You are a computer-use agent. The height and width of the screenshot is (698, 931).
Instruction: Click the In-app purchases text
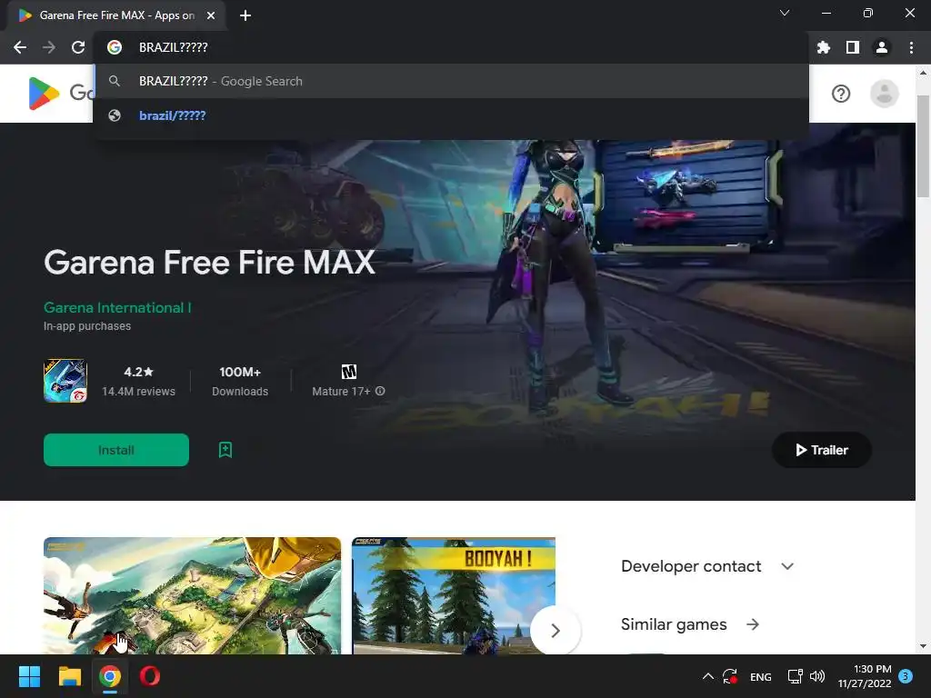pos(87,326)
